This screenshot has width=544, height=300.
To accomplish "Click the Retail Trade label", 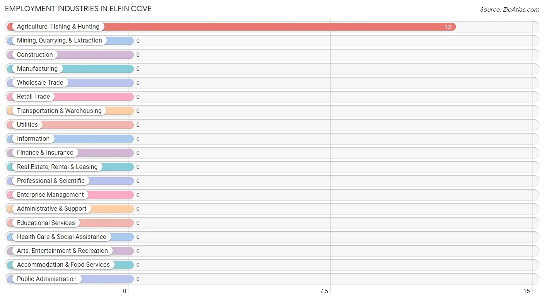I will click(33, 97).
